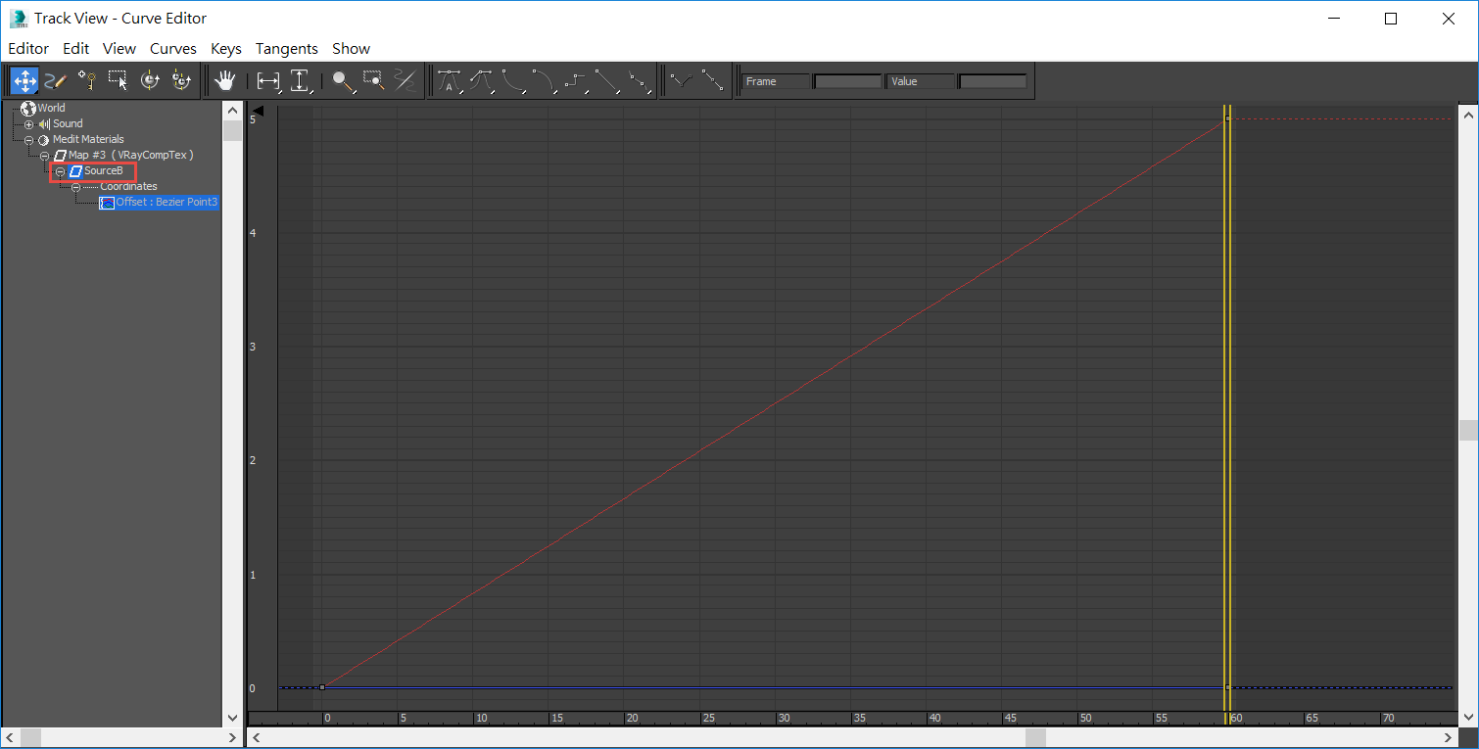1479x749 pixels.
Task: Open the Keys menu
Action: coord(226,48)
